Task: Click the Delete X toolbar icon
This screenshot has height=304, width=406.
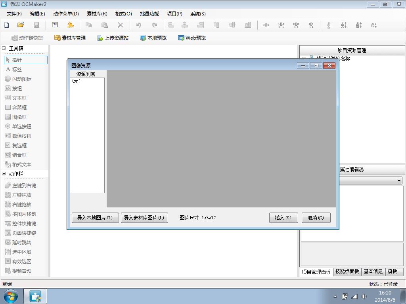Action: (x=120, y=25)
